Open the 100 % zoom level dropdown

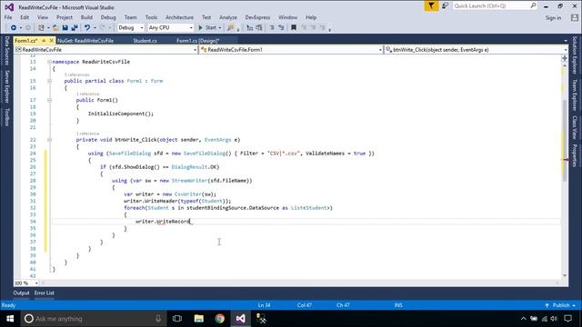coord(26,283)
